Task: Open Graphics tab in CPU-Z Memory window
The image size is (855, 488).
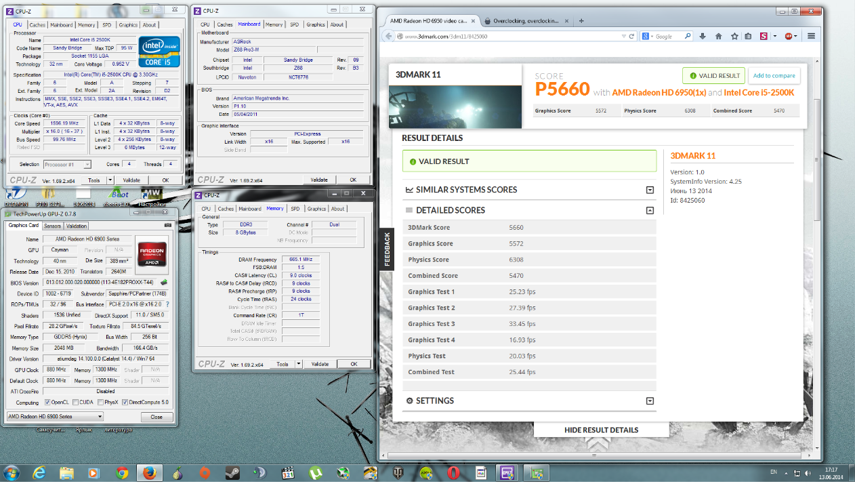Action: (316, 209)
